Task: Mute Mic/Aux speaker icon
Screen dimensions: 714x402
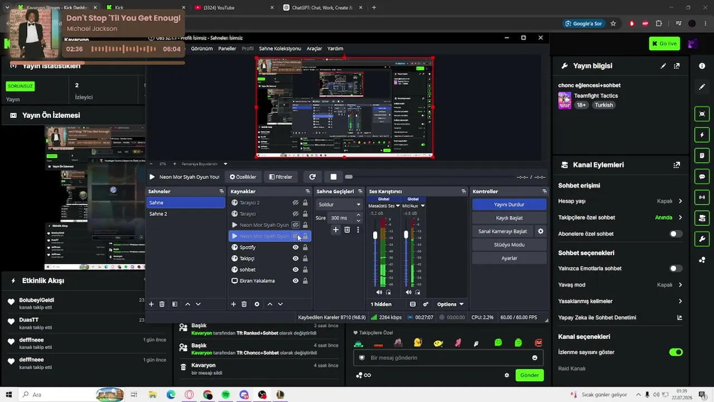Action: [x=409, y=292]
